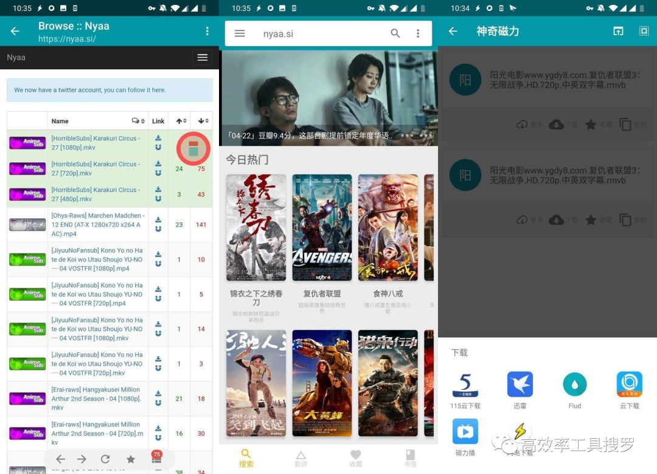Open magnet link for Marchen Madchen 12 END

(x=158, y=229)
